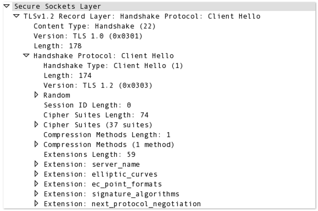The height and width of the screenshot is (211, 318).
Task: Select the Length: 178 field
Action: [57, 46]
